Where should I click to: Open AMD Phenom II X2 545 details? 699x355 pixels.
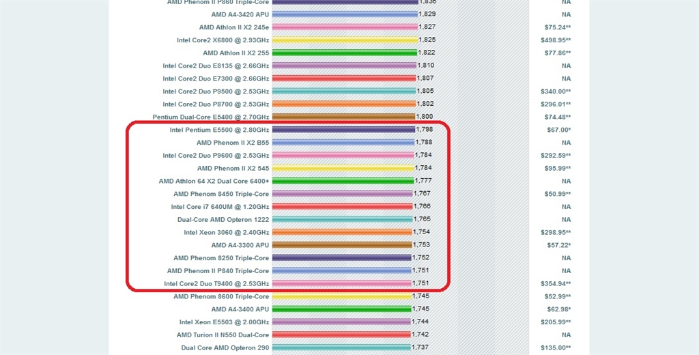coord(233,169)
